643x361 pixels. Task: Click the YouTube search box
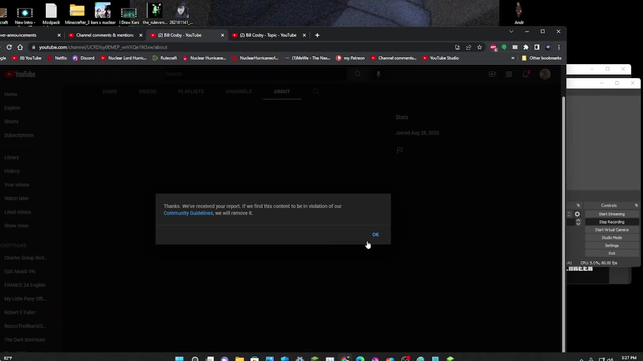(255, 74)
